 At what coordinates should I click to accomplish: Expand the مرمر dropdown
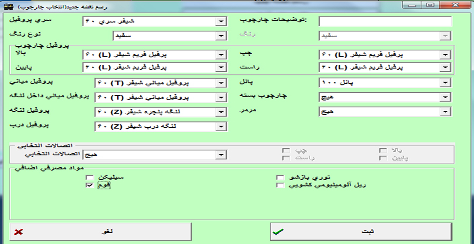point(445,112)
